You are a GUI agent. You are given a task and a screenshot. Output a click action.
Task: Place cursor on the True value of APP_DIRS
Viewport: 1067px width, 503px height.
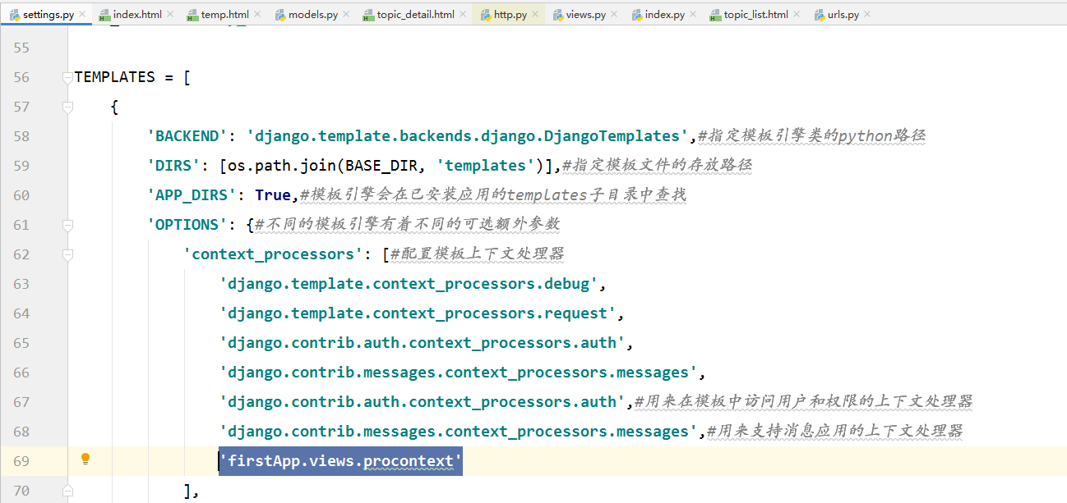click(x=273, y=195)
